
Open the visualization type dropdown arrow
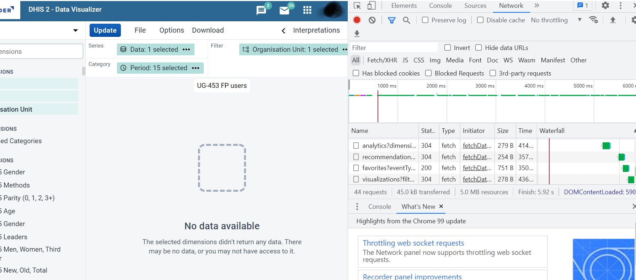point(75,30)
